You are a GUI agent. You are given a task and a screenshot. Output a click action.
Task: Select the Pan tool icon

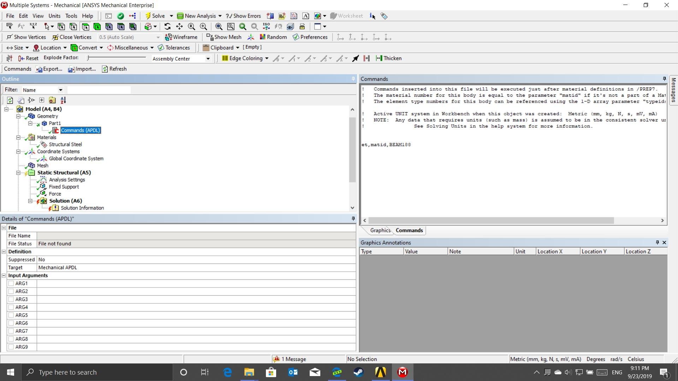point(179,26)
